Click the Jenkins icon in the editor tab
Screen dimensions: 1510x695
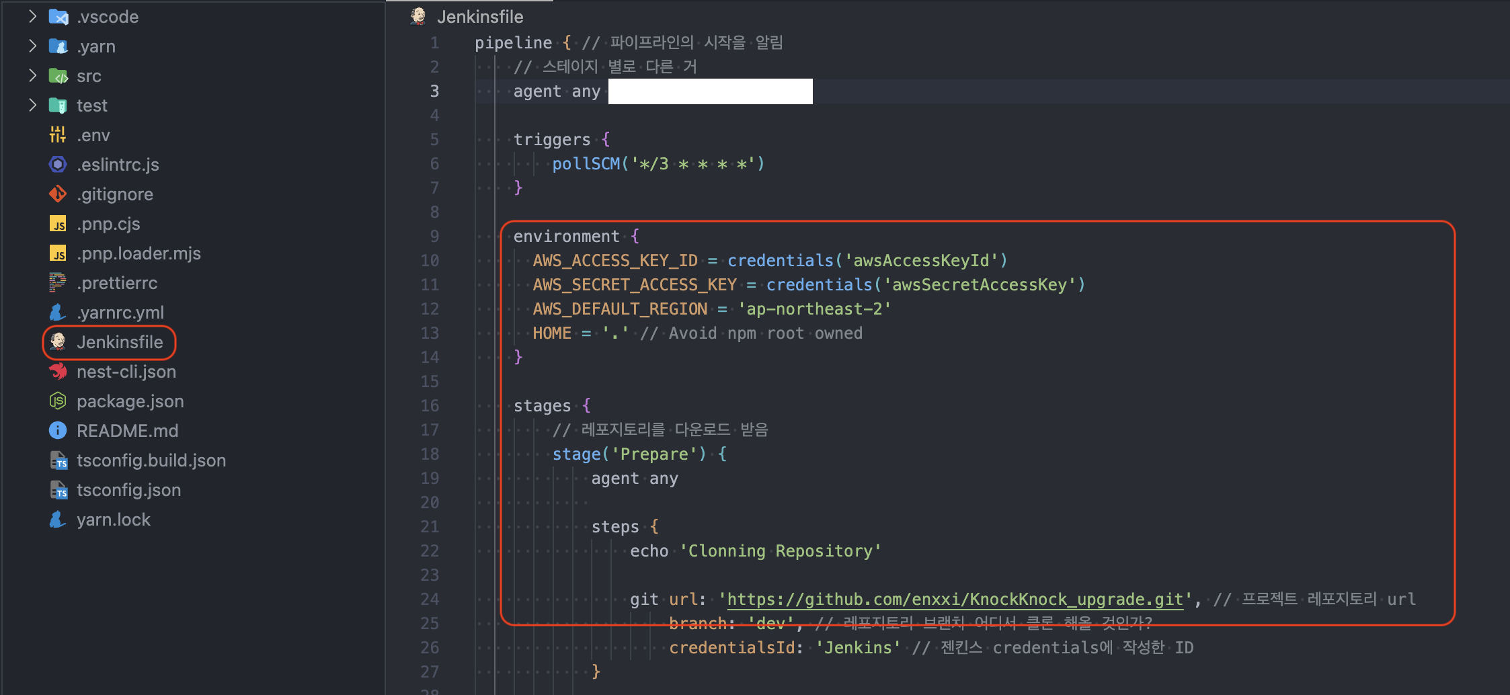418,16
